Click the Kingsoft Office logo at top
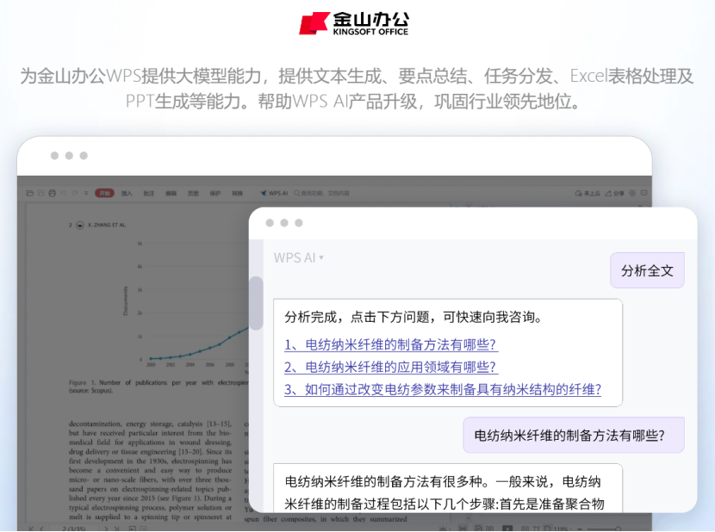 [x=354, y=22]
